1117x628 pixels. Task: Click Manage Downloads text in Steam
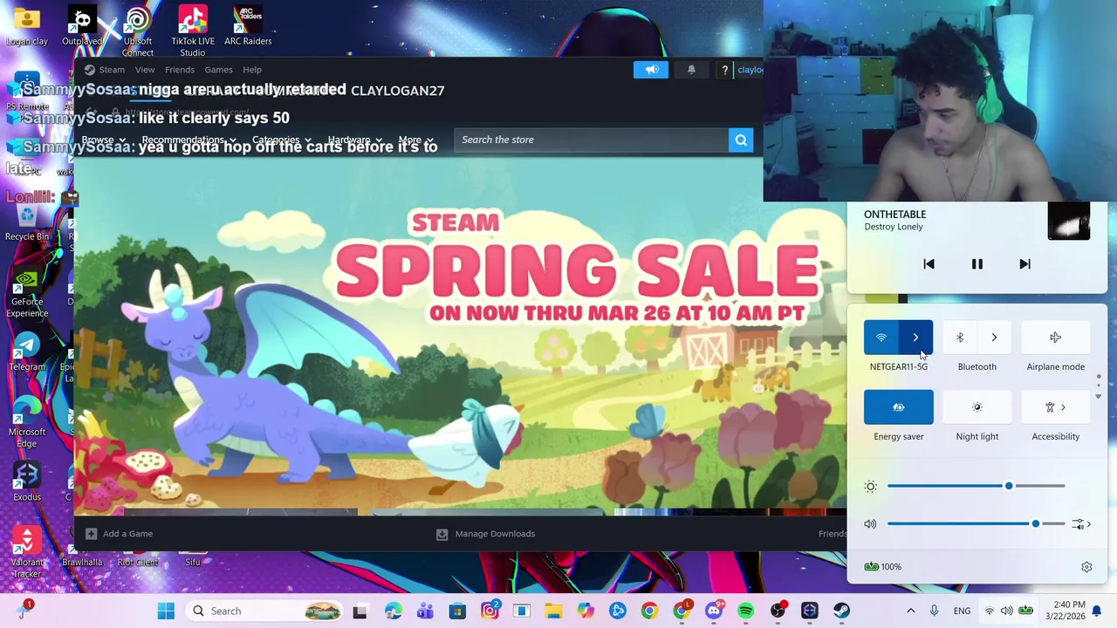pyautogui.click(x=495, y=534)
